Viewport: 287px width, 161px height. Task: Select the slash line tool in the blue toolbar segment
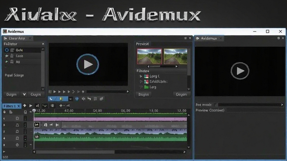(x=56, y=99)
